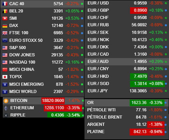Click the red-highlighted EUR / GBP rate 0.8960
Viewport: 169px width, 140px height.
(139, 10)
